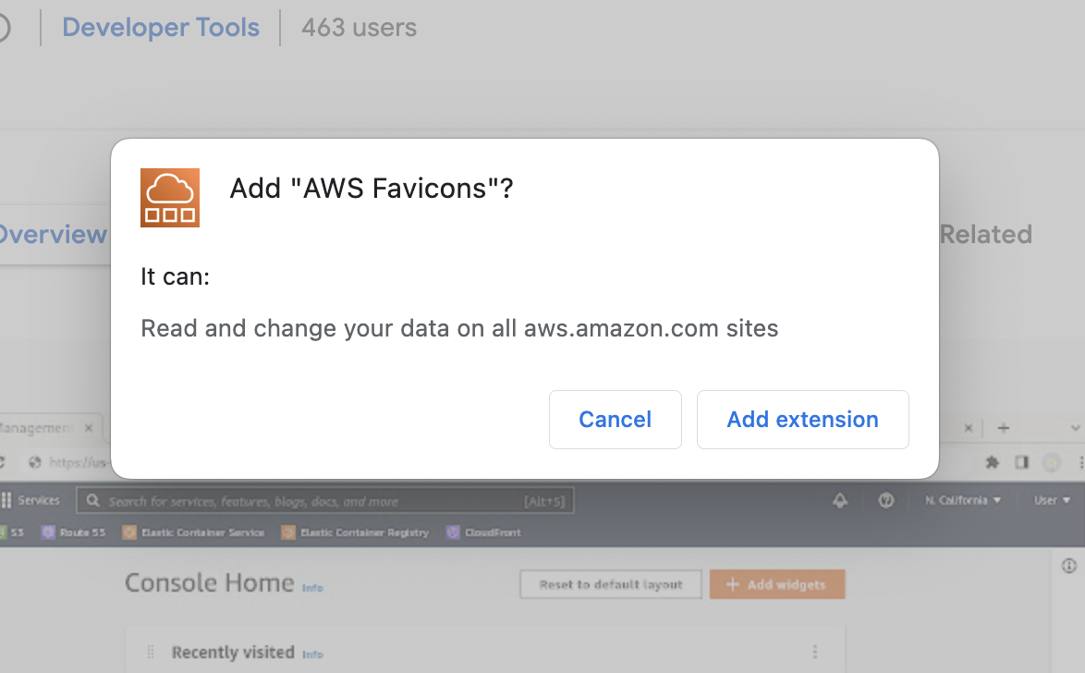Viewport: 1085px width, 673px height.
Task: Click the AWS help question-mark icon
Action: [x=885, y=499]
